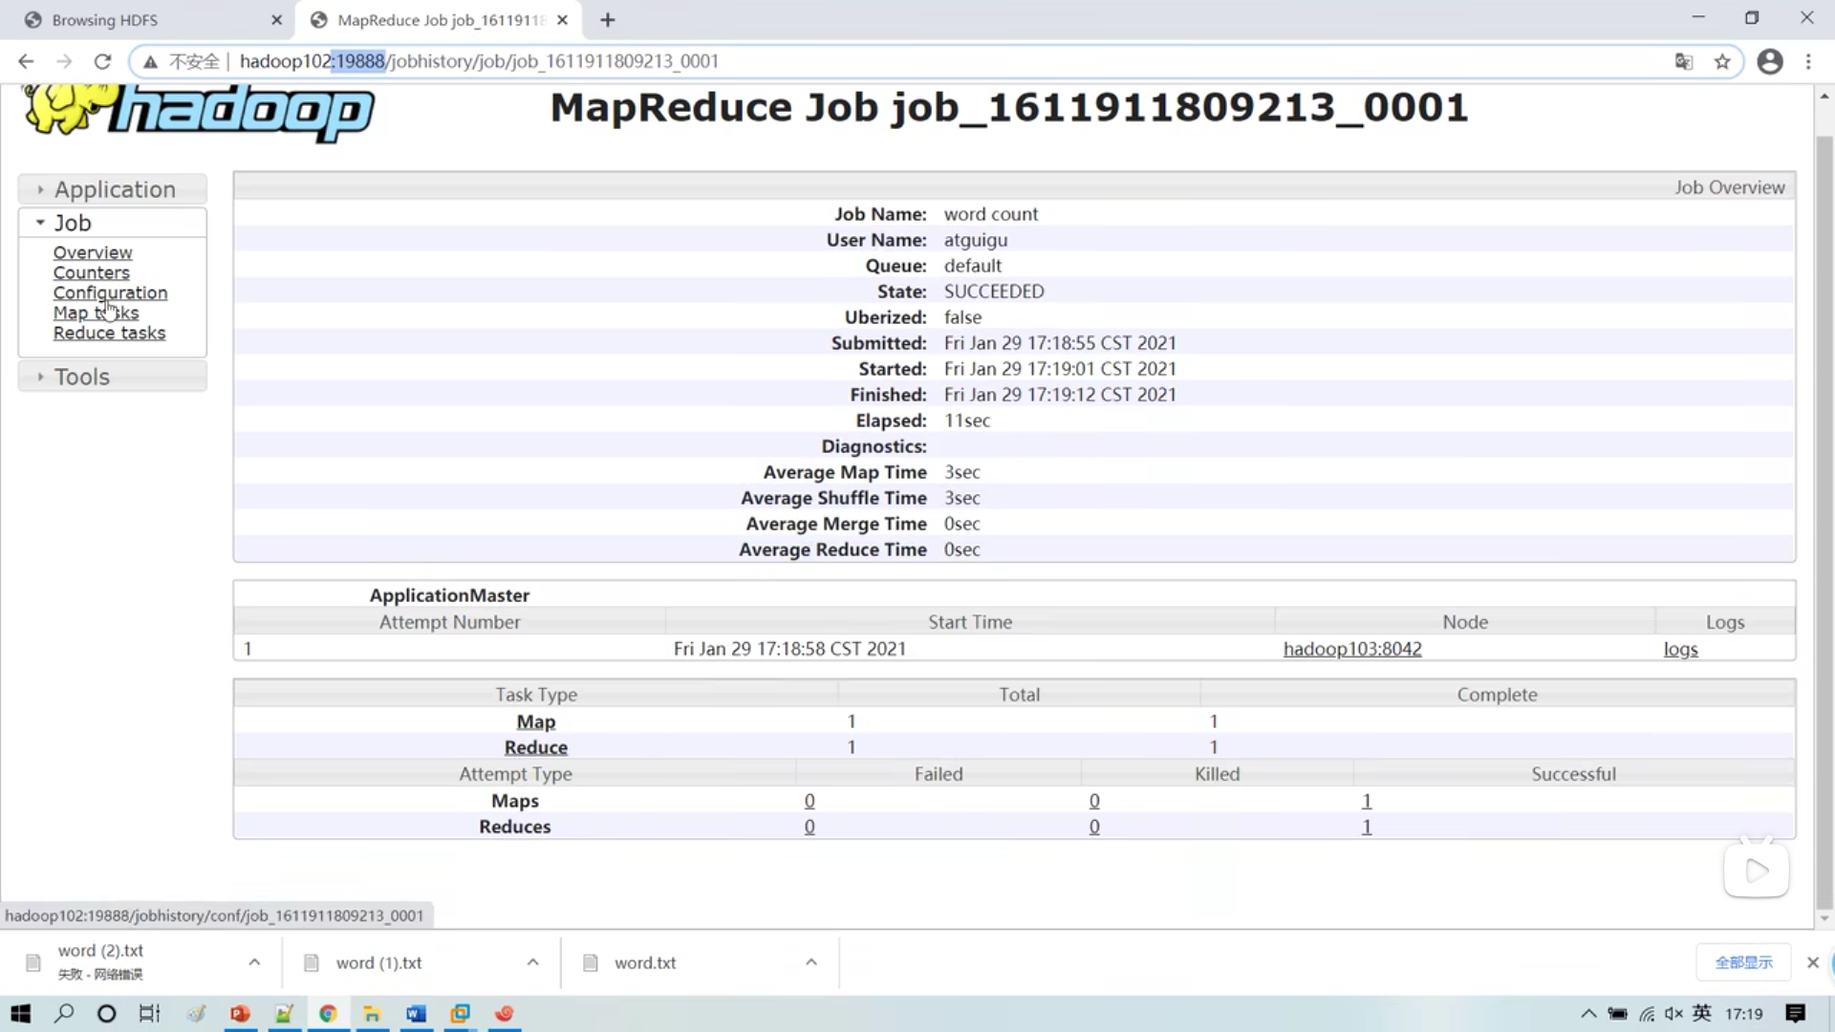This screenshot has width=1835, height=1032.
Task: Open killed Reduces attempts count
Action: pyautogui.click(x=1094, y=827)
